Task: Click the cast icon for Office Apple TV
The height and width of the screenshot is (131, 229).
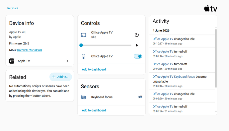Action: click(84, 35)
